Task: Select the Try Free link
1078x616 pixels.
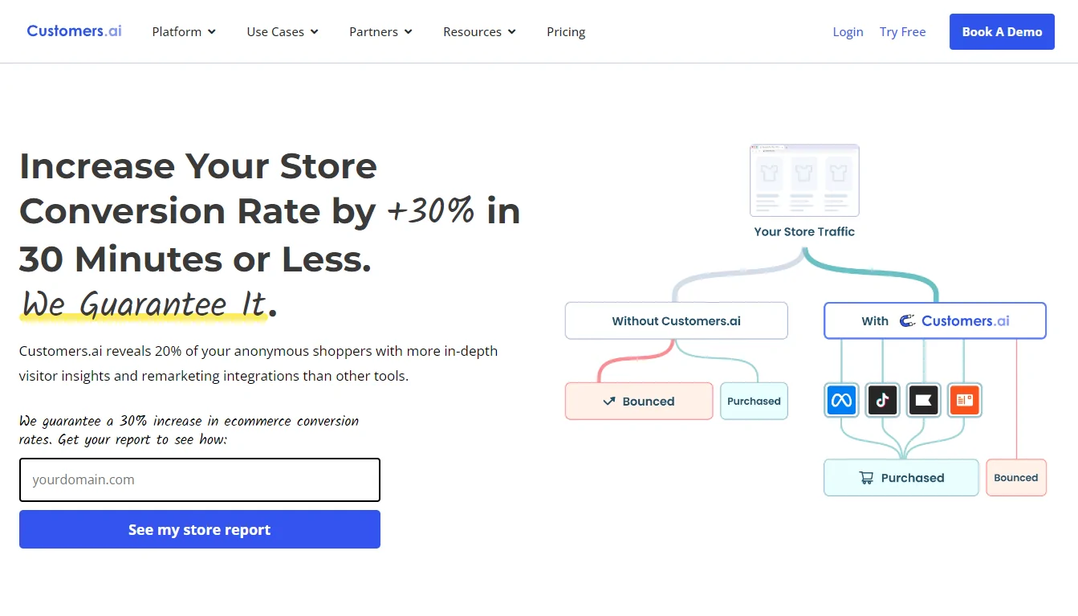Action: tap(902, 32)
